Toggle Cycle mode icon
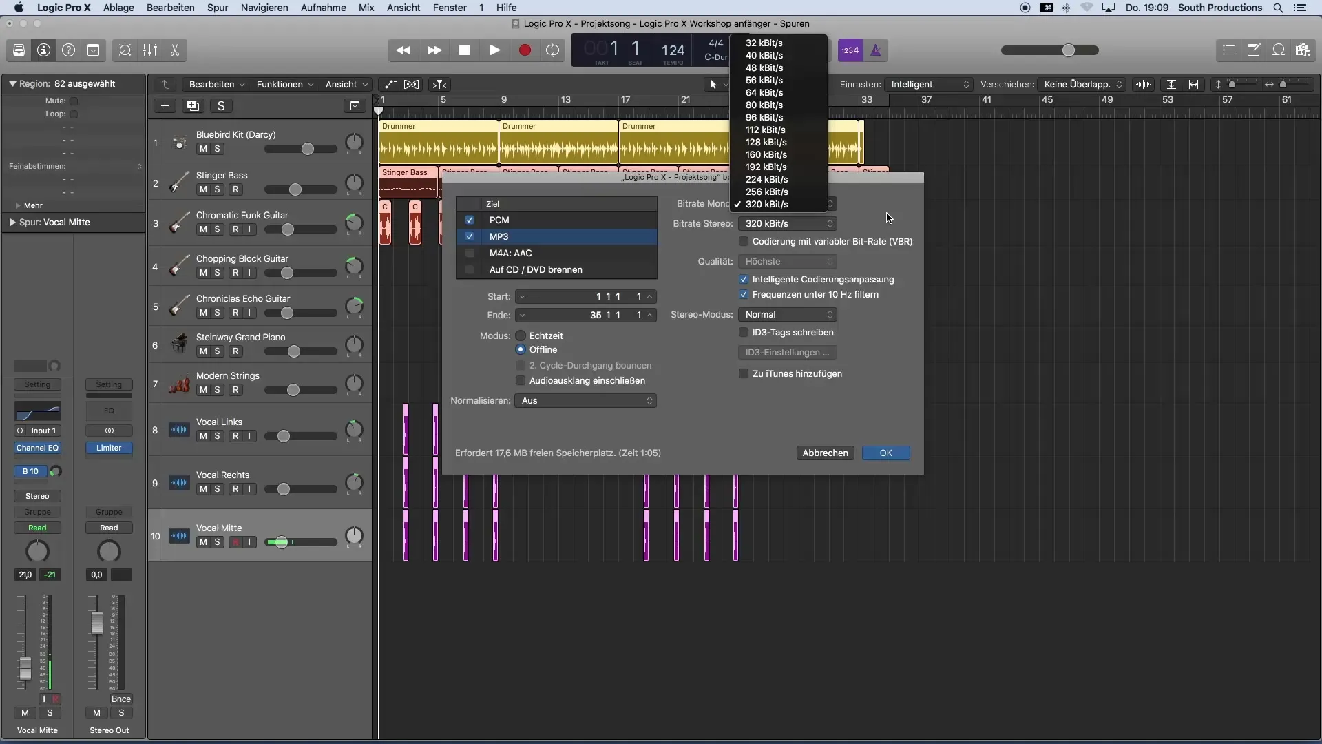Screen dimensions: 1322x744 [x=552, y=50]
